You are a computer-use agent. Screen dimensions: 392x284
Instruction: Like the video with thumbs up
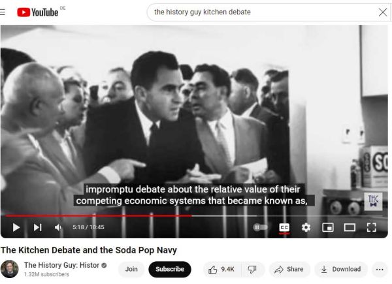(221, 269)
